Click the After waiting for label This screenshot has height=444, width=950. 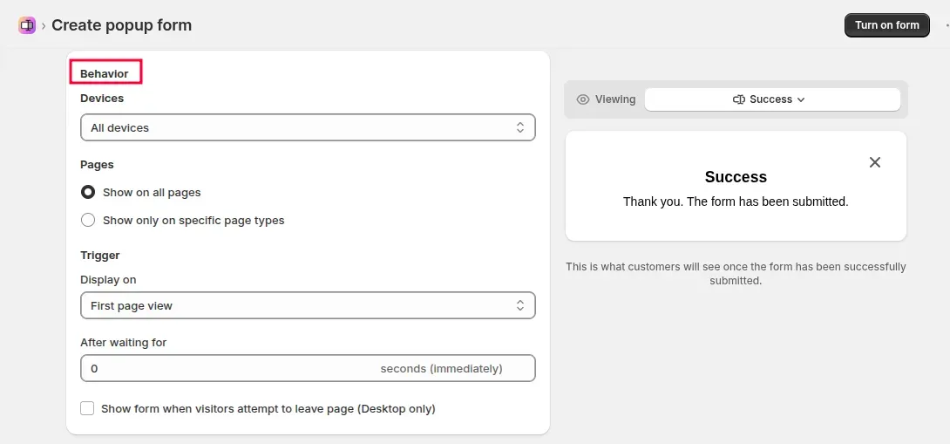pos(124,342)
